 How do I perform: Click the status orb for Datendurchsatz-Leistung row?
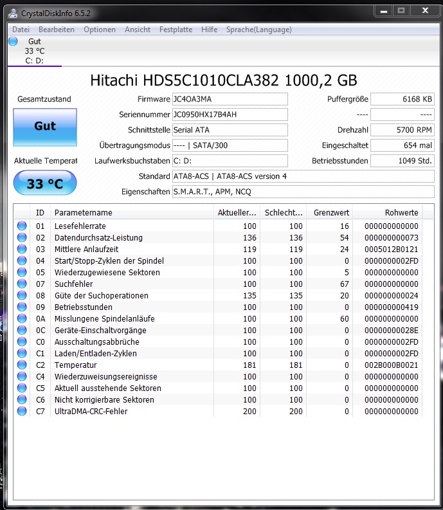pos(22,237)
